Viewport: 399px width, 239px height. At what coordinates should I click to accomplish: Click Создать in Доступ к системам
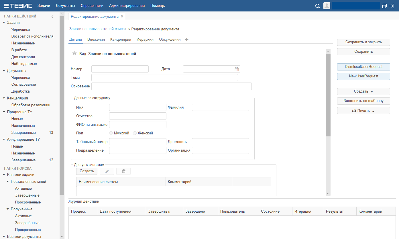pos(87,171)
